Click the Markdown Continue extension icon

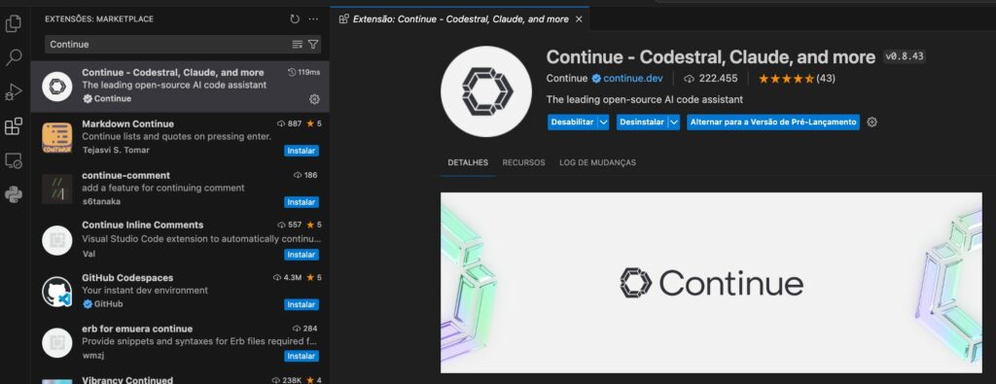pos(57,137)
